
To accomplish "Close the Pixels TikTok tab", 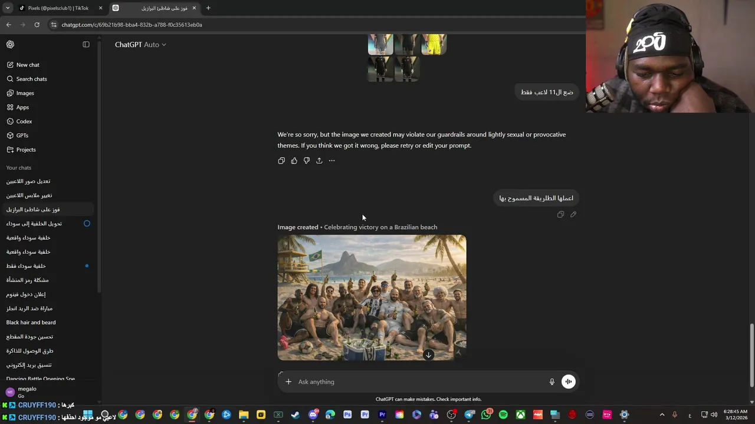I will [100, 8].
